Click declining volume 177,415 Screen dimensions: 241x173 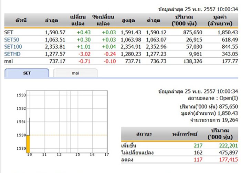(x=228, y=160)
